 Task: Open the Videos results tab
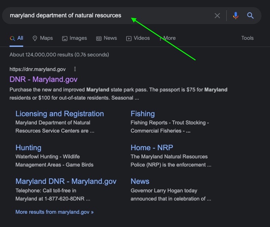(138, 38)
